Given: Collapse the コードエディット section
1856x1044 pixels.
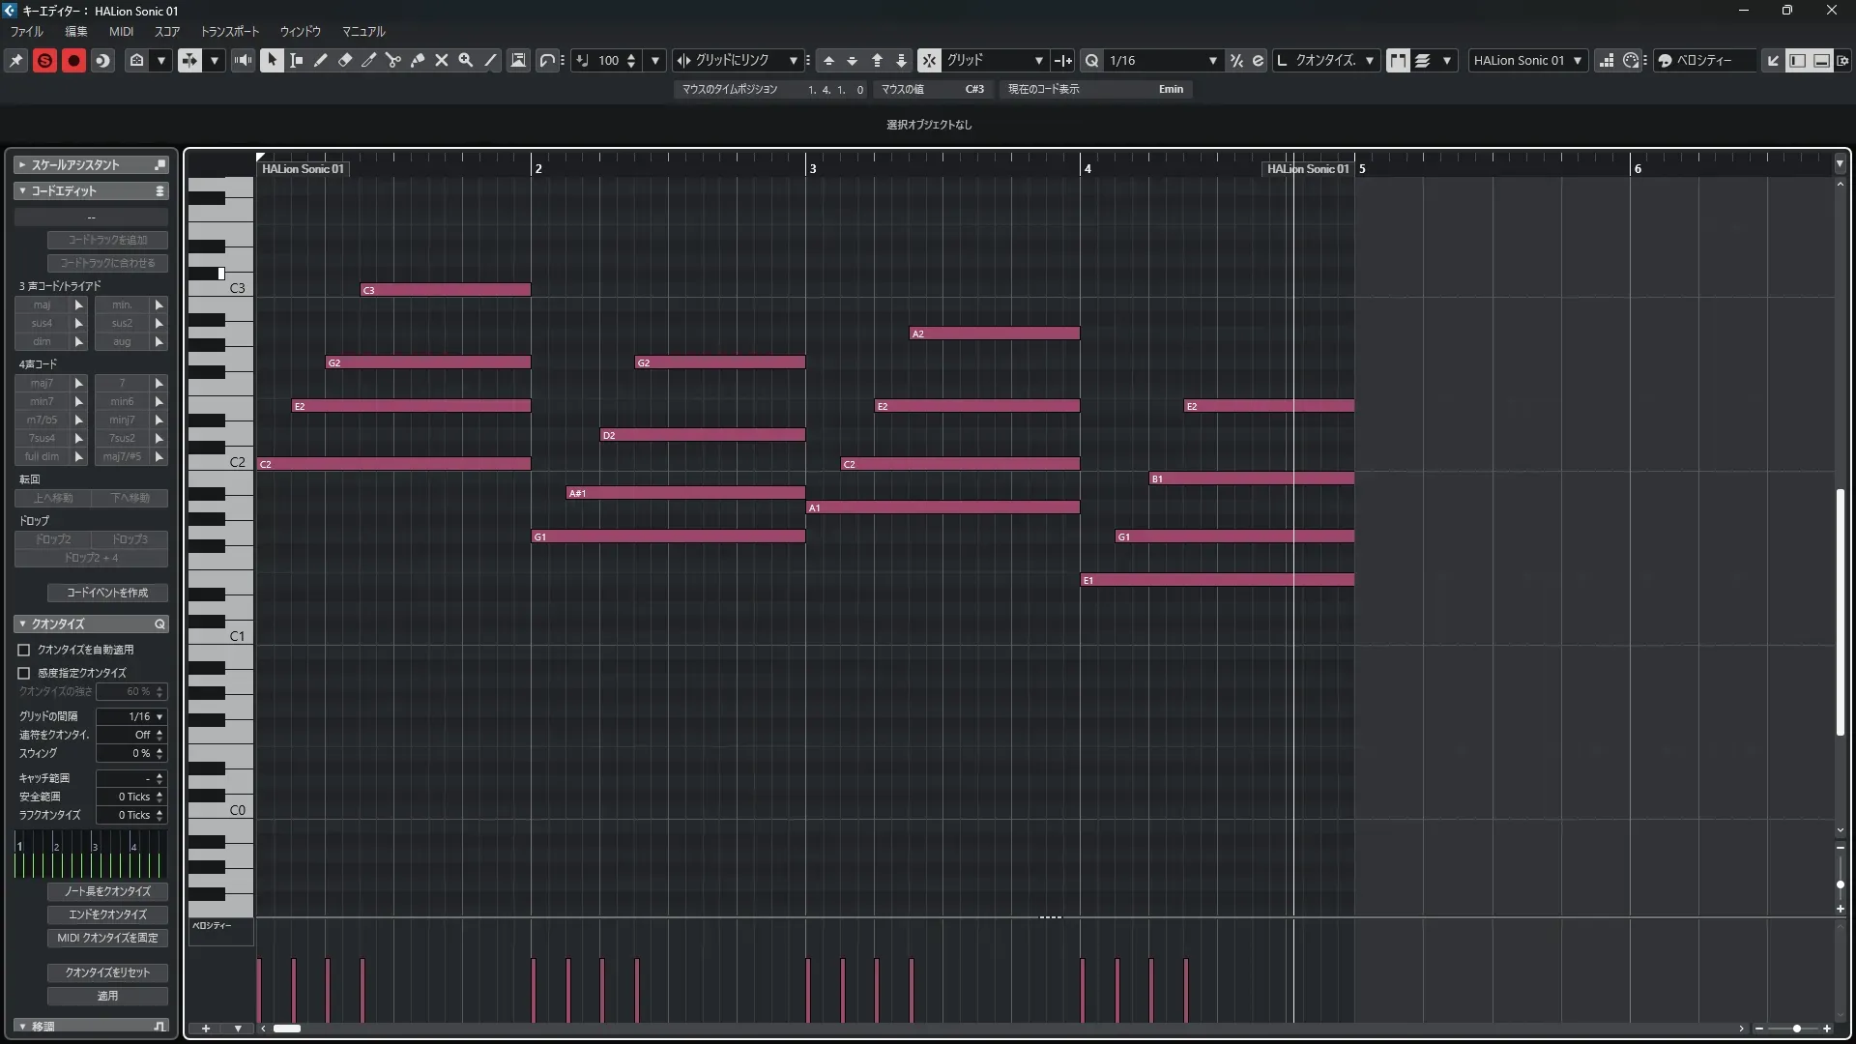Looking at the screenshot, I should click(22, 191).
